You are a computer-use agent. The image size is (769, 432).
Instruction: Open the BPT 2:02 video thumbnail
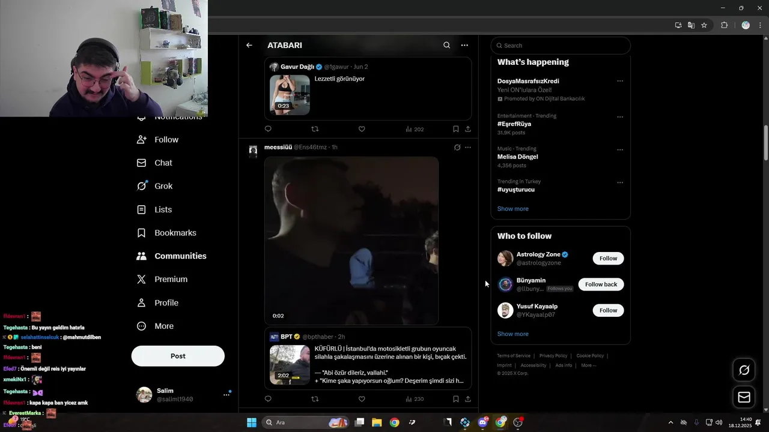click(290, 365)
